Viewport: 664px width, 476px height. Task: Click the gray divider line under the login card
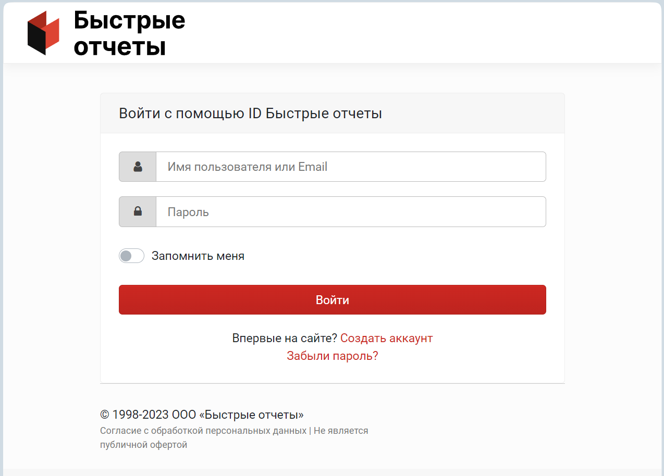click(332, 383)
